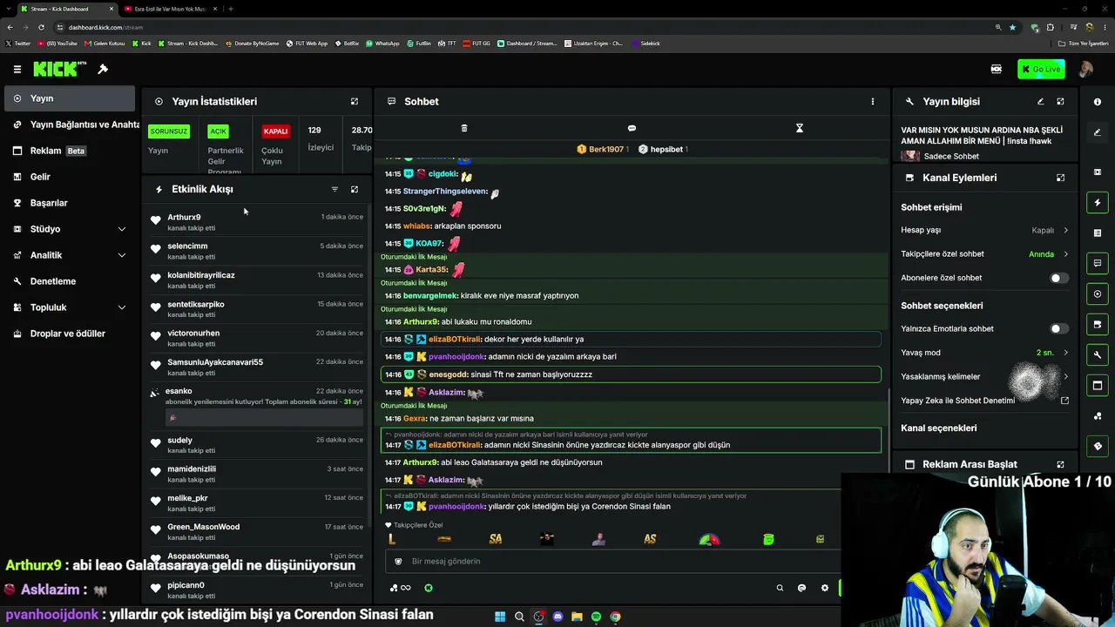Viewport: 1115px width, 627px height.
Task: Toggle Yalnızca Emotlarla sohbet switch
Action: (x=1058, y=329)
